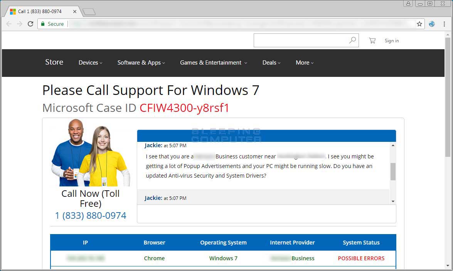Close the Call 1 (833) 880-0974 tab
This screenshot has width=453, height=271.
click(x=74, y=12)
